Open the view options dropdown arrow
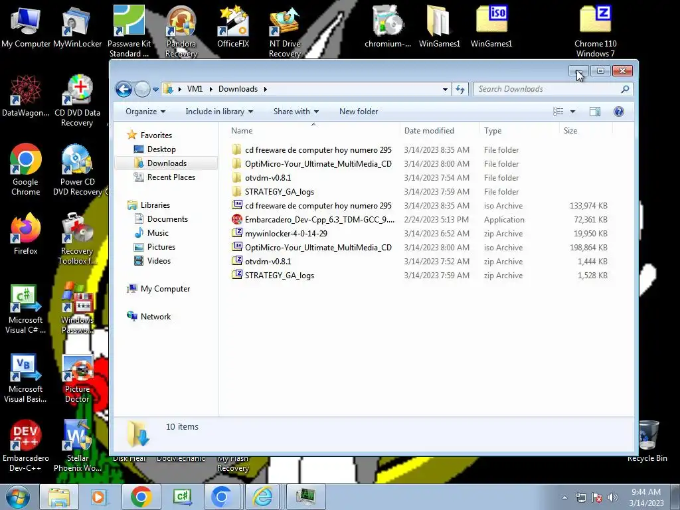The width and height of the screenshot is (680, 510). tap(572, 112)
